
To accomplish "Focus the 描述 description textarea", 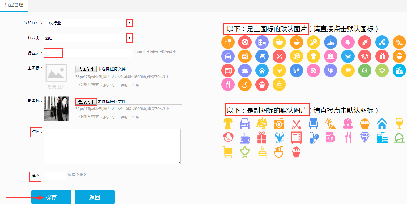I will tap(112, 147).
